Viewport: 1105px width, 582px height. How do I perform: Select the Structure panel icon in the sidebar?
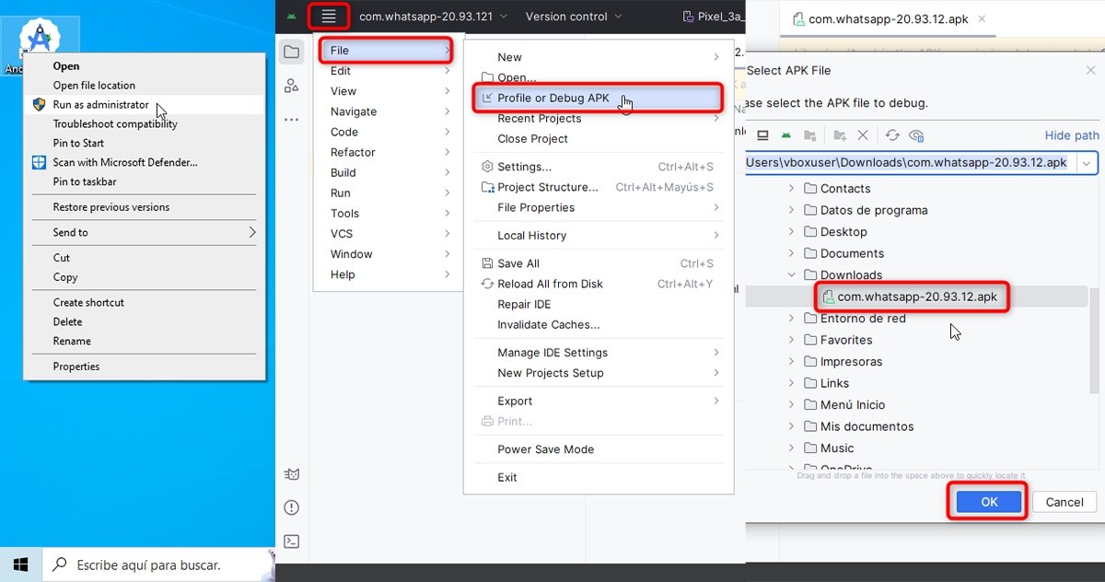coord(292,85)
